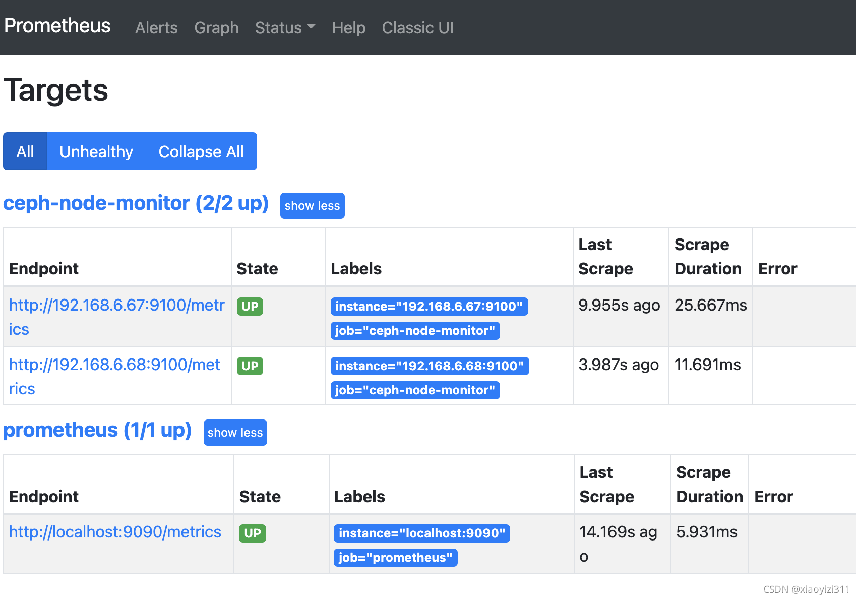
Task: Open prometheus (1/1 up) heading link
Action: point(97,430)
